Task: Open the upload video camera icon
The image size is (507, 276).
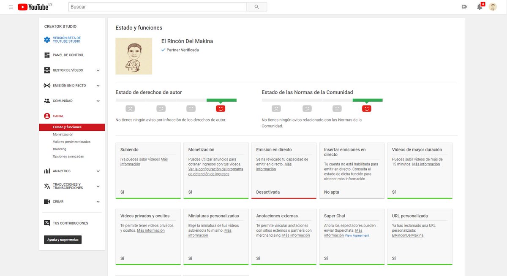Action: coord(465,7)
